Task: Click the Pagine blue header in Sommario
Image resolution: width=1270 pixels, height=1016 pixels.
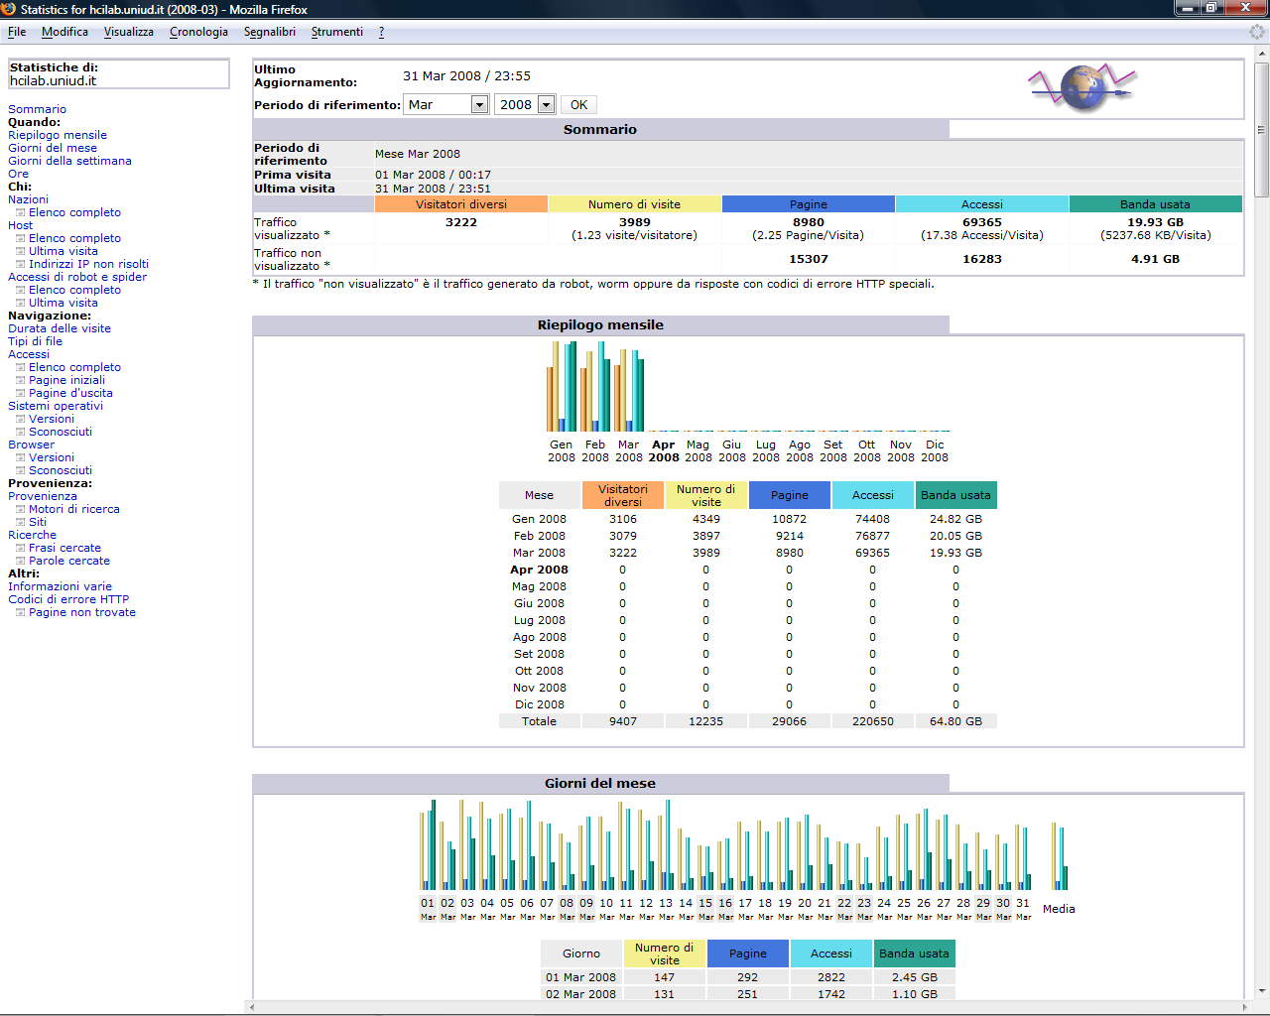Action: pos(809,204)
